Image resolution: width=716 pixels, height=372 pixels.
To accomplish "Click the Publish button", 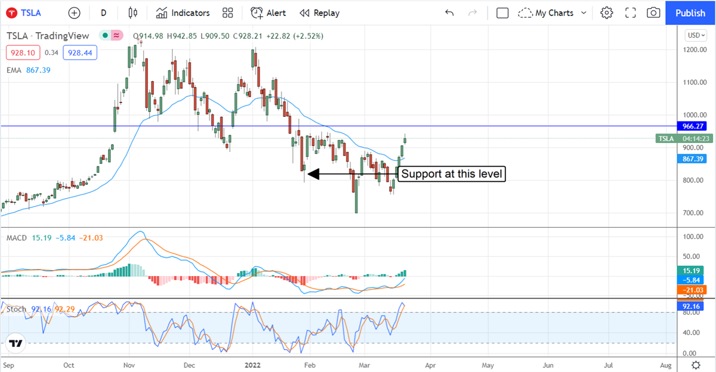I will tap(690, 13).
